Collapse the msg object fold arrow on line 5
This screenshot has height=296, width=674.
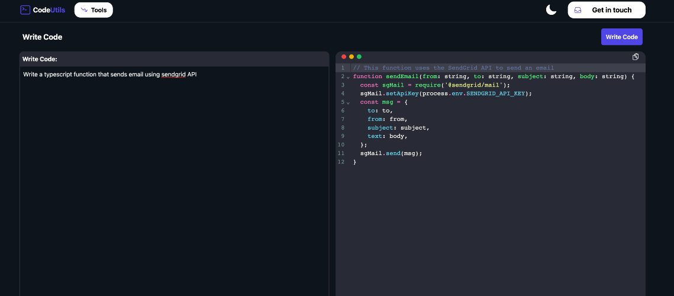click(x=348, y=103)
